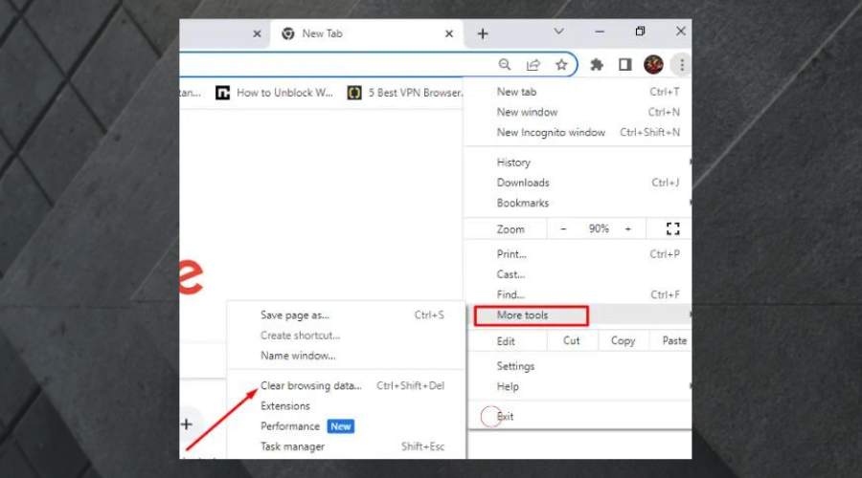This screenshot has width=862, height=478.
Task: Select New window menu item
Action: pyautogui.click(x=578, y=112)
